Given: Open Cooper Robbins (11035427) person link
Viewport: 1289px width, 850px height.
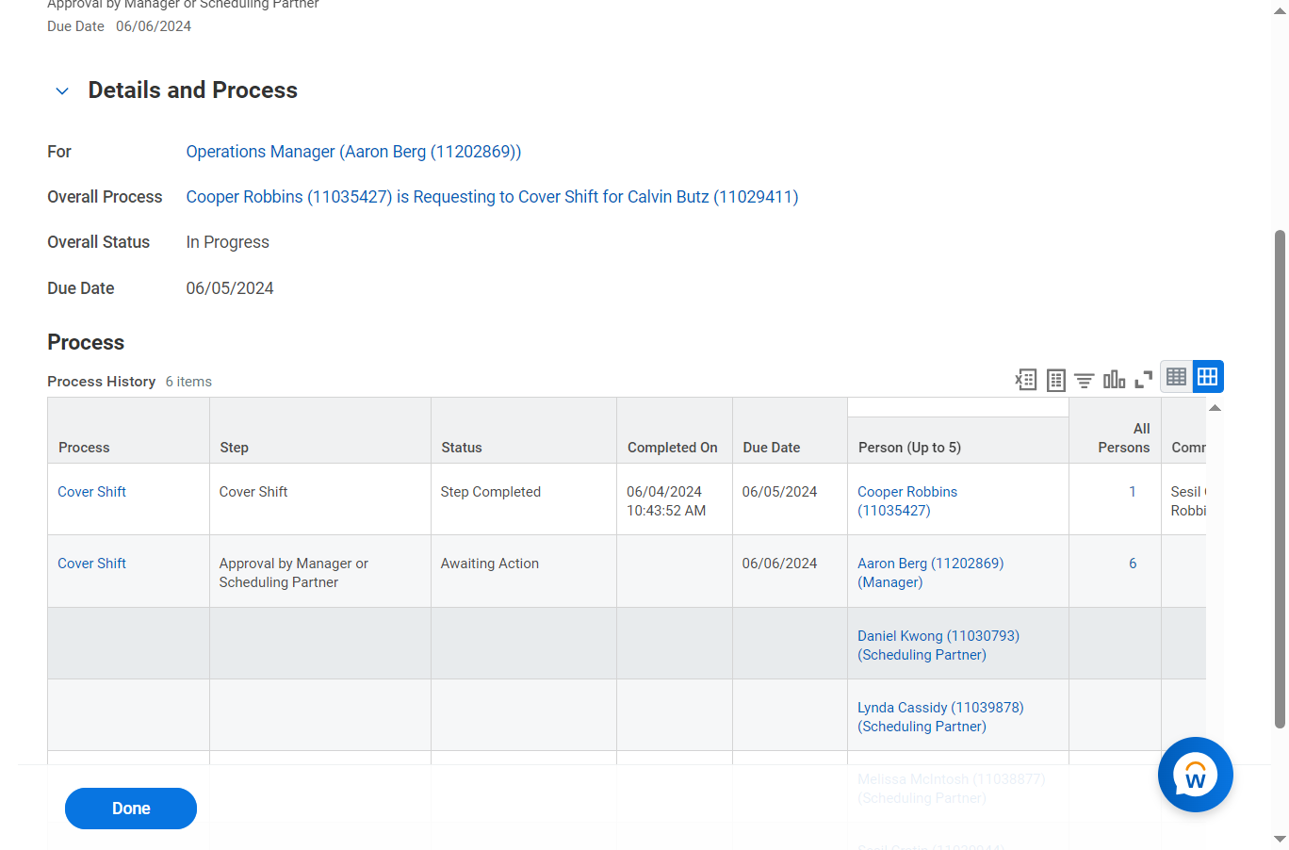Looking at the screenshot, I should pos(907,501).
